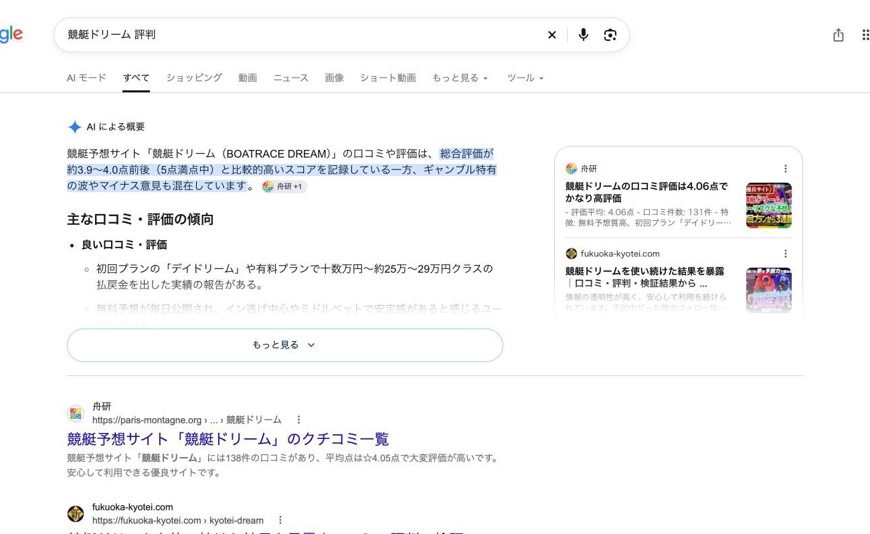Open 競艇ドリームの口コミ評価は4.06点 source link
Screen dimensions: 870x534
tap(646, 192)
